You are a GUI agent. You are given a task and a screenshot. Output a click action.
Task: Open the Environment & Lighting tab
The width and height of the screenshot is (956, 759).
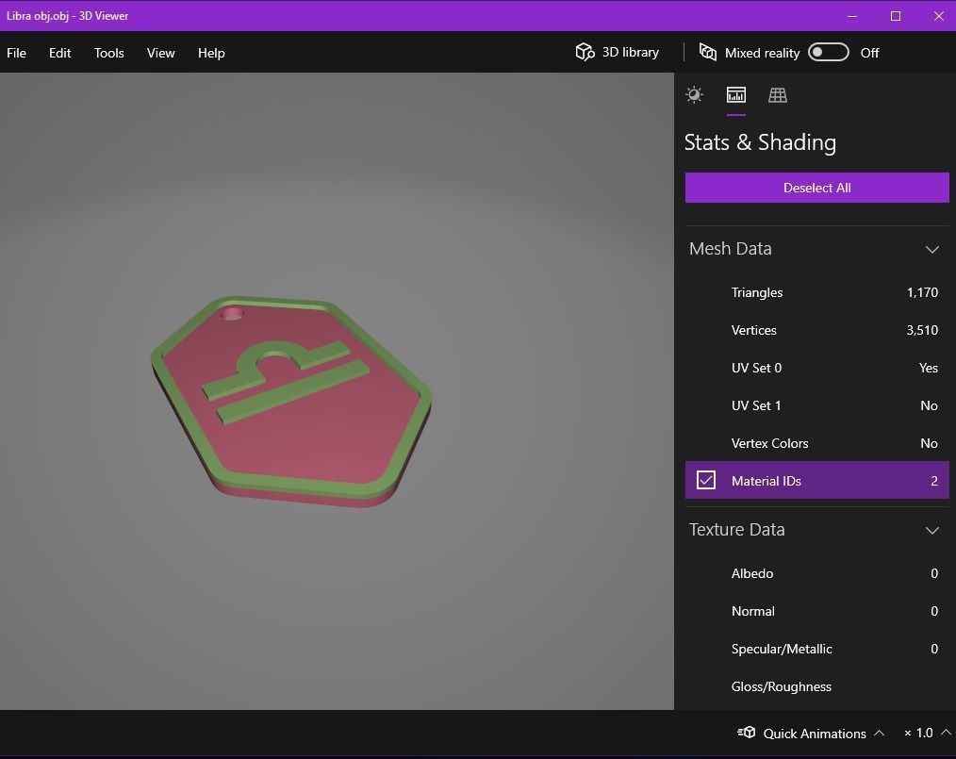[694, 95]
